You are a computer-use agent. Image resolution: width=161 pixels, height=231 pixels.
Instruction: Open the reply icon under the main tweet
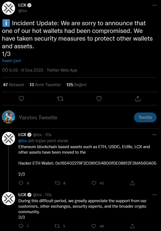(x=21, y=99)
